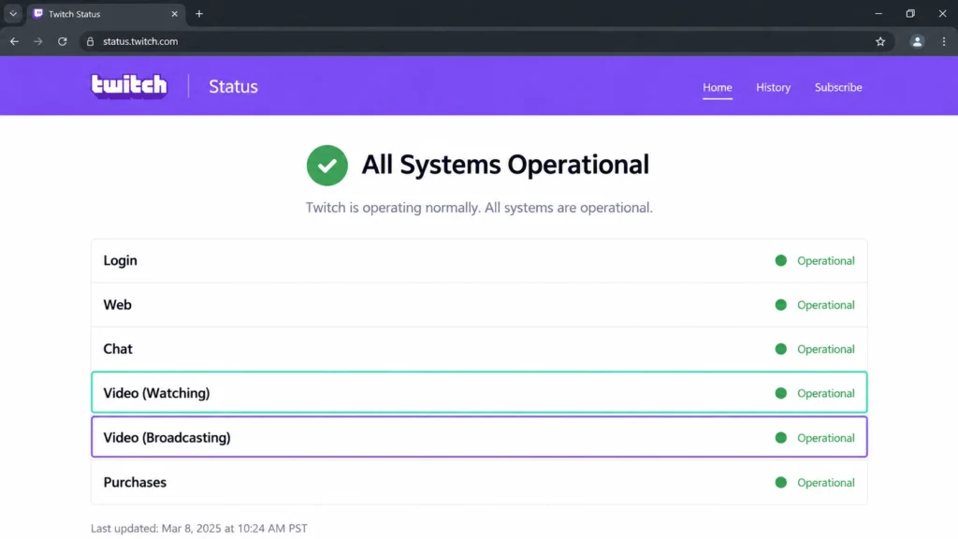Screen dimensions: 958x539
Task: Select the Purchases service row
Action: coord(479,482)
